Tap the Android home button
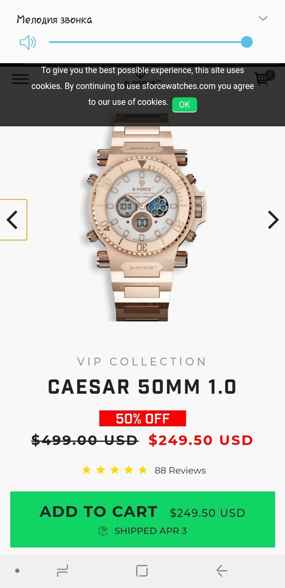This screenshot has height=588, width=285. (x=142, y=571)
